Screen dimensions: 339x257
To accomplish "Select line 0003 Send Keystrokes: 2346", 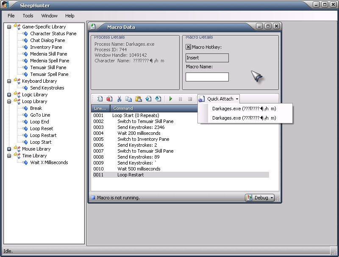I will (181, 127).
